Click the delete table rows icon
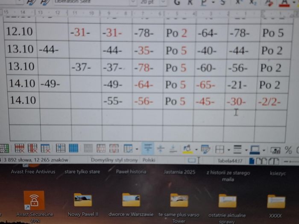The image size is (299, 224). point(20,148)
